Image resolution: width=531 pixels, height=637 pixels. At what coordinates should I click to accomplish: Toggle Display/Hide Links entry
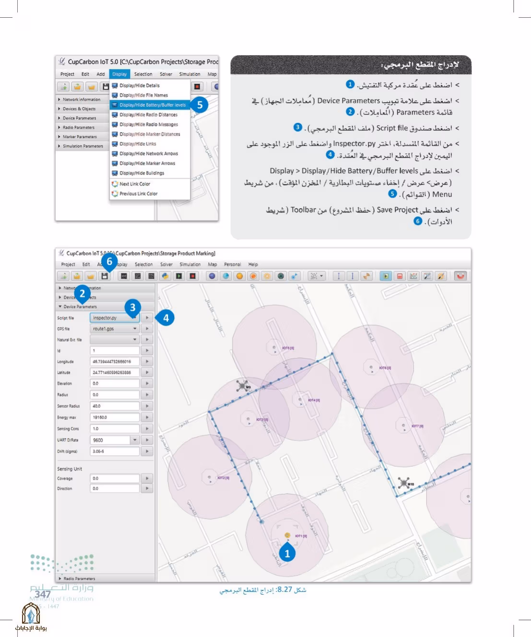150,144
